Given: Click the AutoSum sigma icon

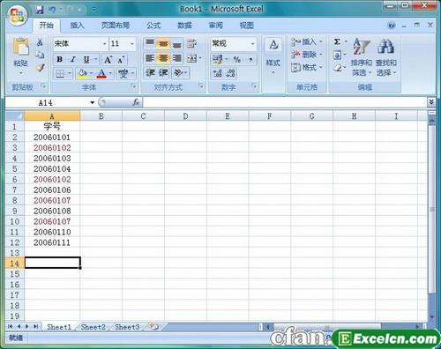Looking at the screenshot, I should point(337,41).
